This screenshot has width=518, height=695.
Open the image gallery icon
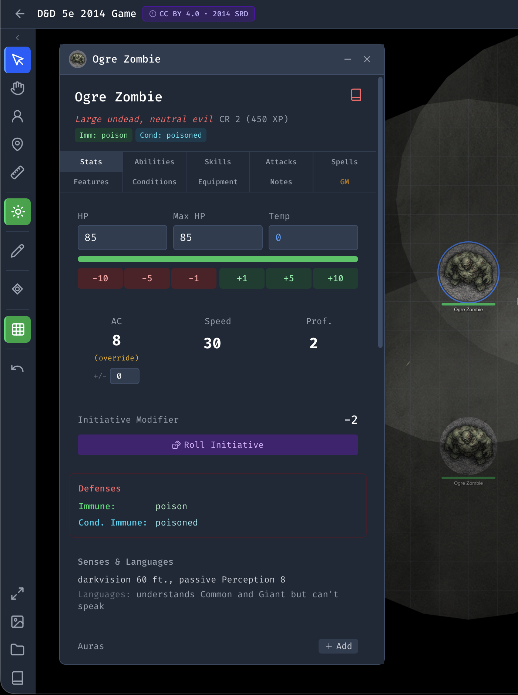point(17,622)
